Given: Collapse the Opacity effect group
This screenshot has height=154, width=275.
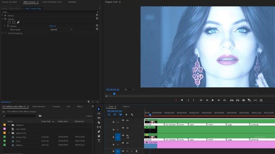Looking at the screenshot, I should click(x=3, y=19).
